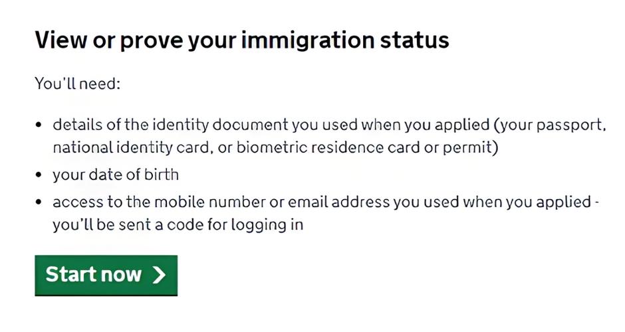Click the chevron arrow inside Start now
Screen dimensions: 625x332
[159, 275]
